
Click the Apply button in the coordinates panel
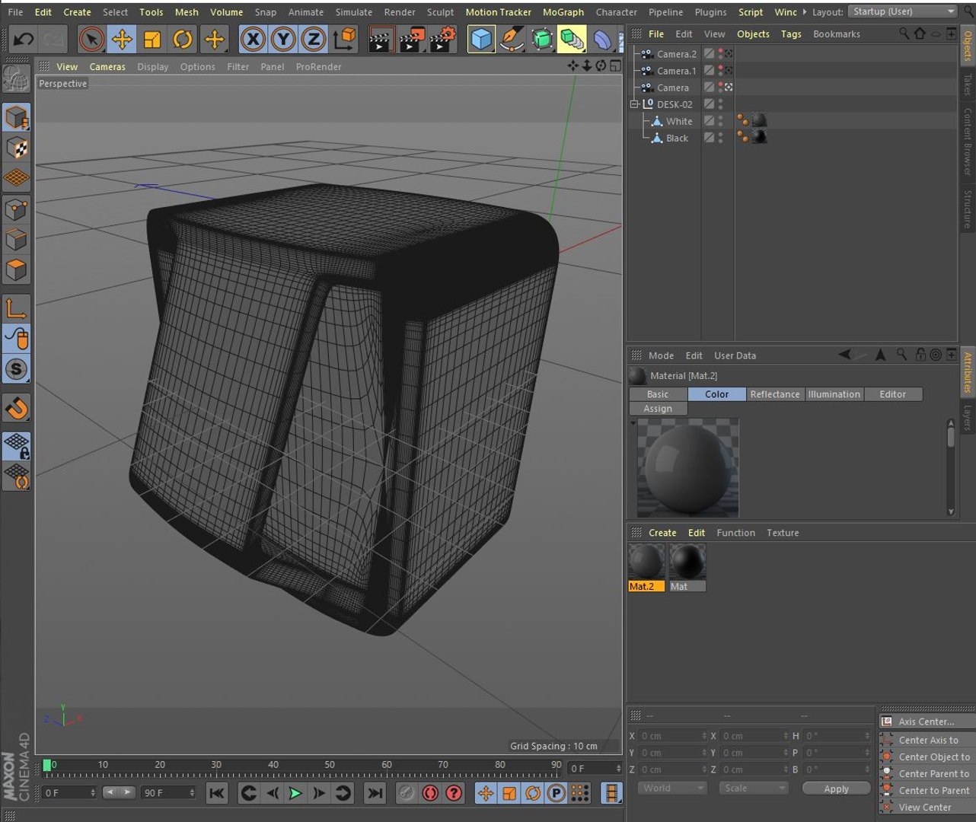836,789
